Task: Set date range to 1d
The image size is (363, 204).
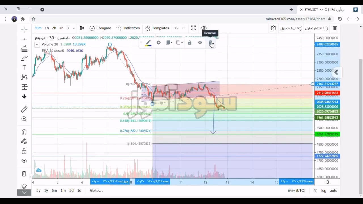Action: point(79,191)
